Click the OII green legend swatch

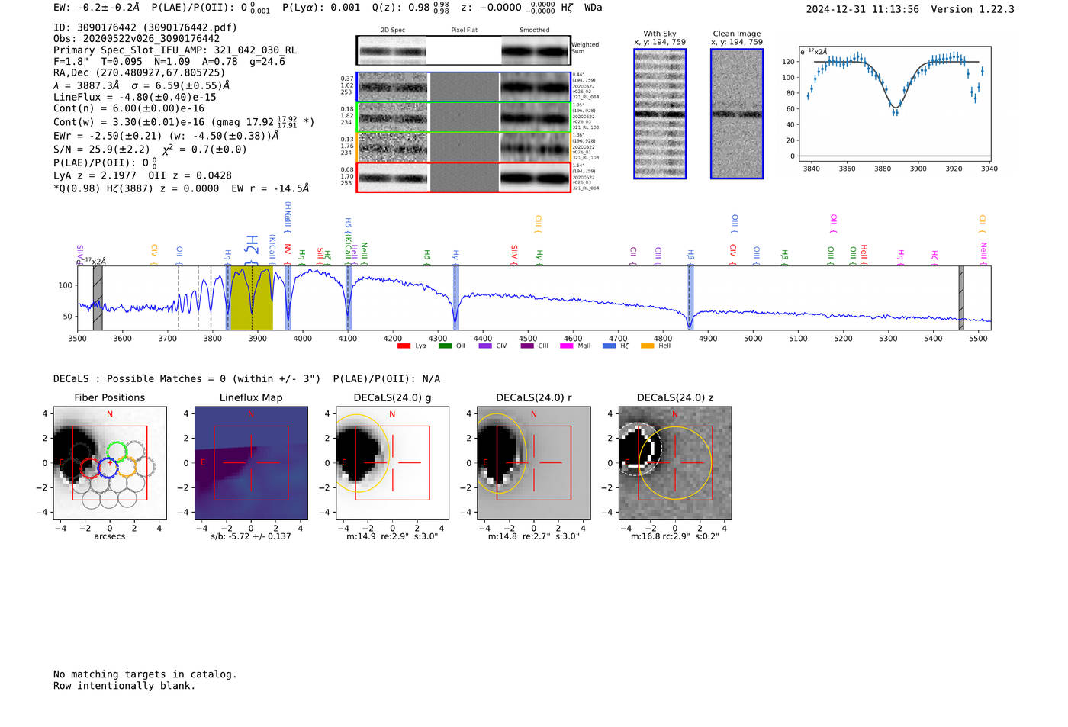[x=445, y=346]
